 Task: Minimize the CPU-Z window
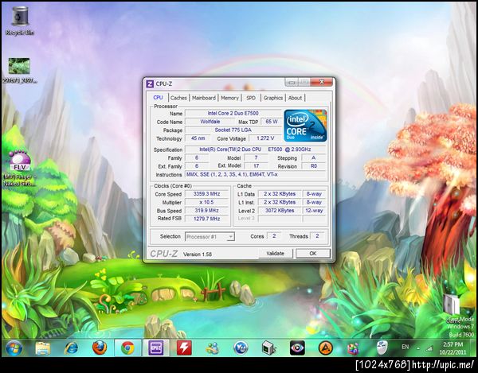click(292, 83)
